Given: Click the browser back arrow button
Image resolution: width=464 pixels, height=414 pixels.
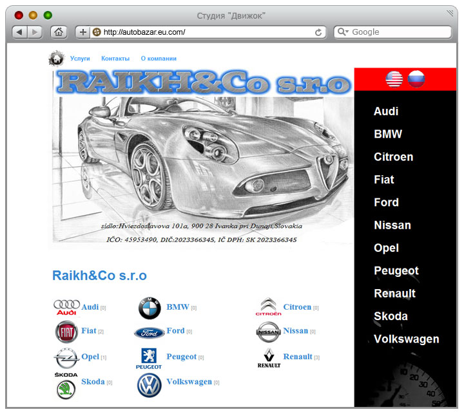Looking at the screenshot, I should click(19, 32).
